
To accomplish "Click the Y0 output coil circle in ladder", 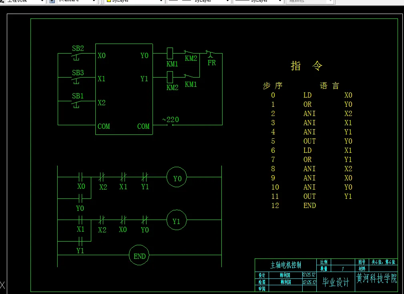I will [x=177, y=177].
